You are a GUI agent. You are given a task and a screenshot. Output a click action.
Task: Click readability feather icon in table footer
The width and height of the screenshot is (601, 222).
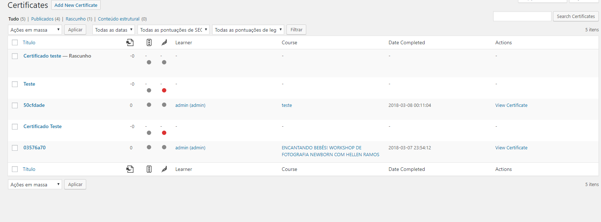pyautogui.click(x=164, y=169)
